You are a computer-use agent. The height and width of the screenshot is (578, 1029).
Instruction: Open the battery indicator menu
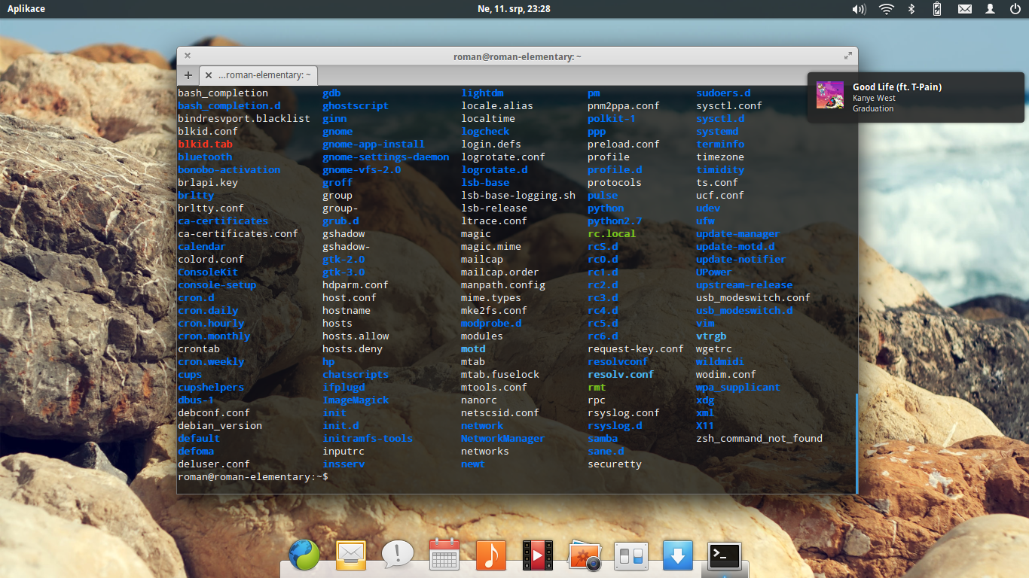click(936, 9)
